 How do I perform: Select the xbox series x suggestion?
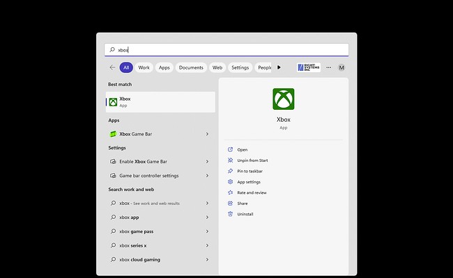pos(160,246)
